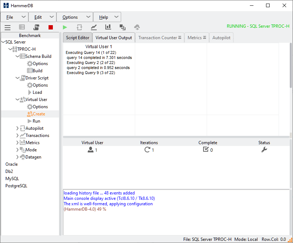The height and width of the screenshot is (243, 293).
Task: Click the mode overlapping-squares toolbar icon
Action: click(x=123, y=27)
